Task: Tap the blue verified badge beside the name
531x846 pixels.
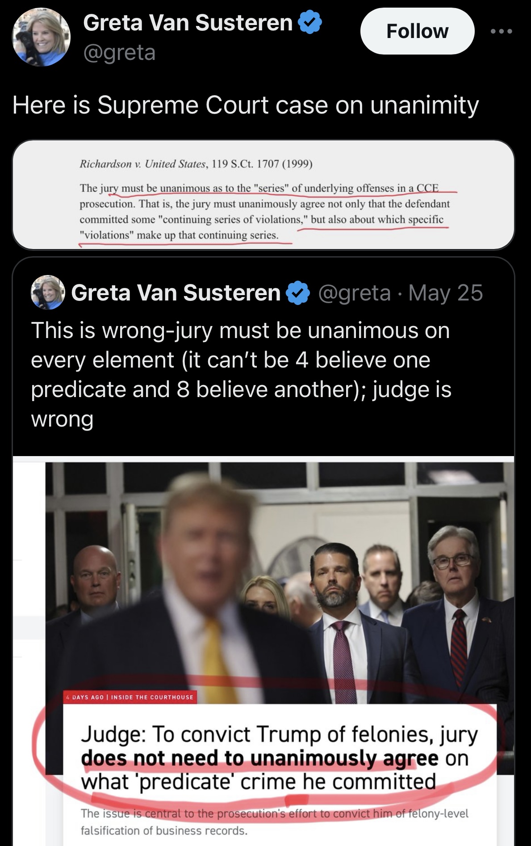Action: 310,23
